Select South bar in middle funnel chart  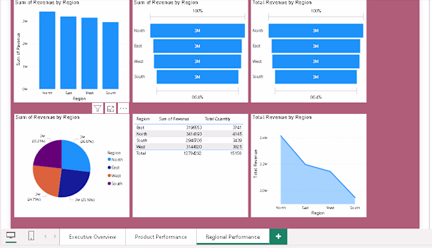(197, 77)
